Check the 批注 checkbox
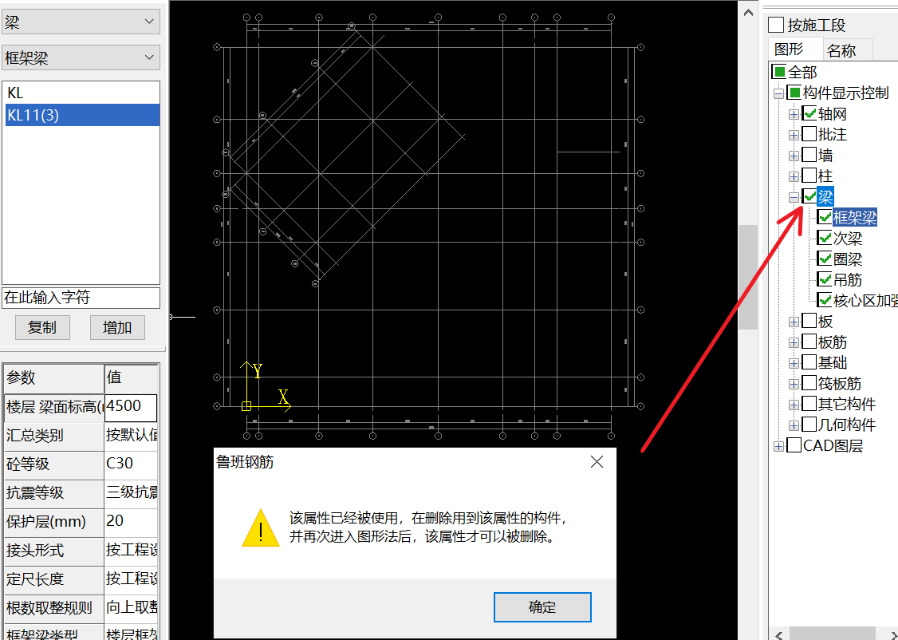This screenshot has height=640, width=898. tap(809, 134)
